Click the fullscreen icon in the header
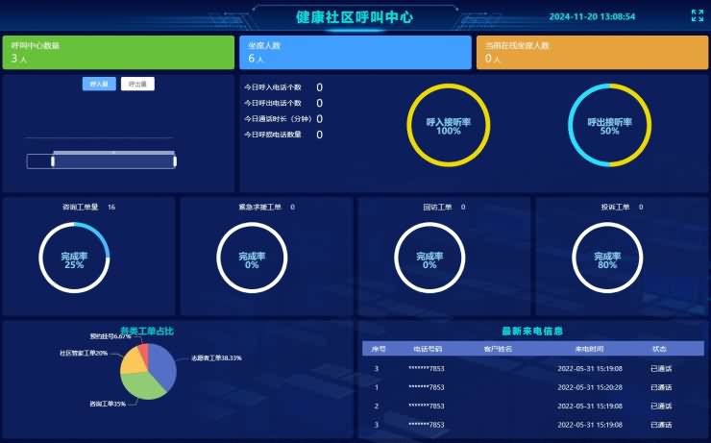The width and height of the screenshot is (711, 443). click(x=698, y=16)
